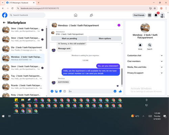The width and height of the screenshot is (169, 135).
Task: Close the Messenger | Facebook tab
Action: (34, 3)
